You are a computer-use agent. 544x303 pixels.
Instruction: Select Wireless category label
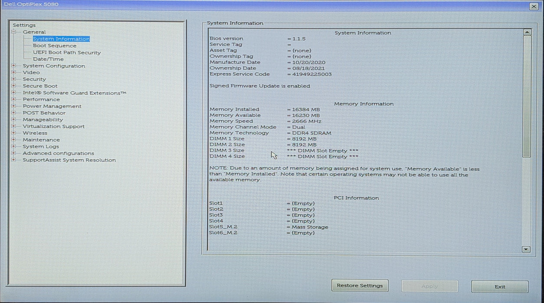pos(35,133)
